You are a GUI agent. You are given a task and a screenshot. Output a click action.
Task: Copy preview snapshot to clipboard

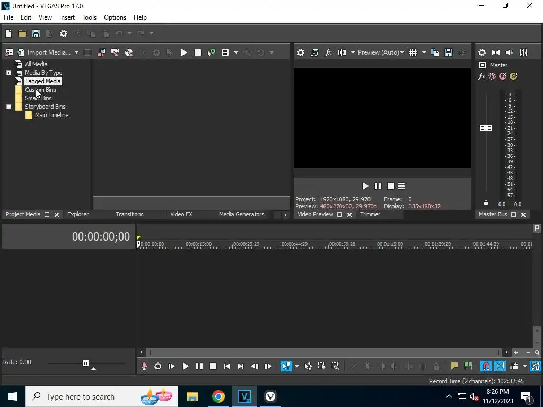[x=435, y=52]
